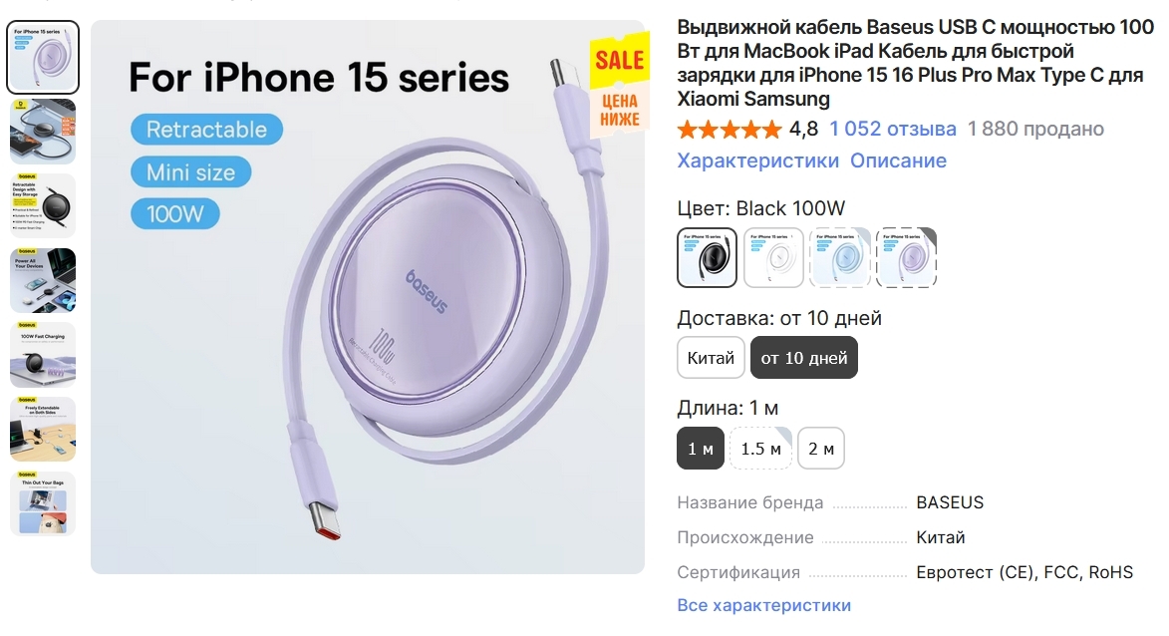This screenshot has width=1169, height=636.
Task: Open the 1 052 отзыва reviews link
Action: [x=893, y=129]
